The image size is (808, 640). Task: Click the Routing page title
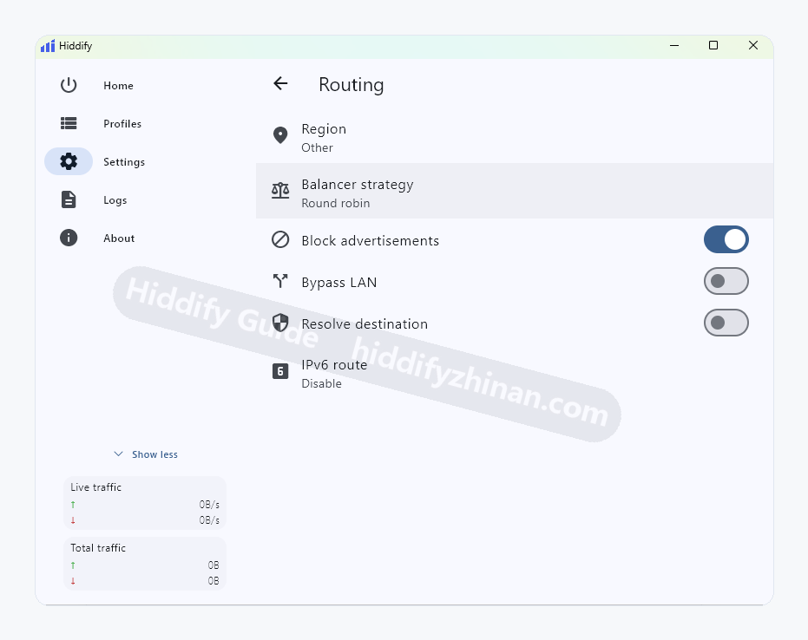click(x=351, y=84)
